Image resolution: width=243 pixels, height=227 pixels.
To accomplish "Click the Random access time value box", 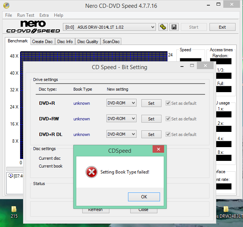I will click(221, 61).
